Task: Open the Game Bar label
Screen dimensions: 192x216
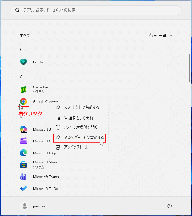Action: (x=41, y=87)
